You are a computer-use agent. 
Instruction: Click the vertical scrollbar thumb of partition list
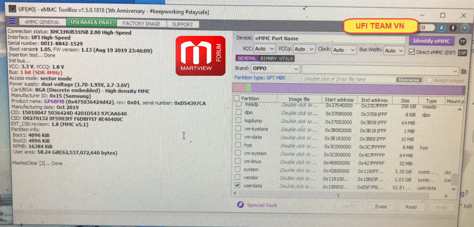pos(455,179)
